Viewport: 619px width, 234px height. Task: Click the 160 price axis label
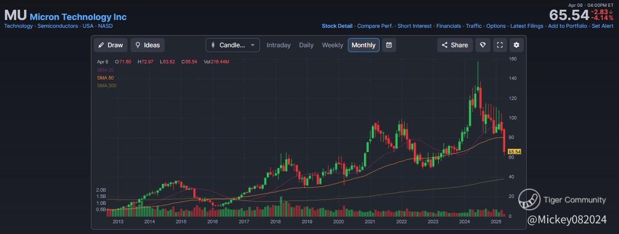click(513, 58)
